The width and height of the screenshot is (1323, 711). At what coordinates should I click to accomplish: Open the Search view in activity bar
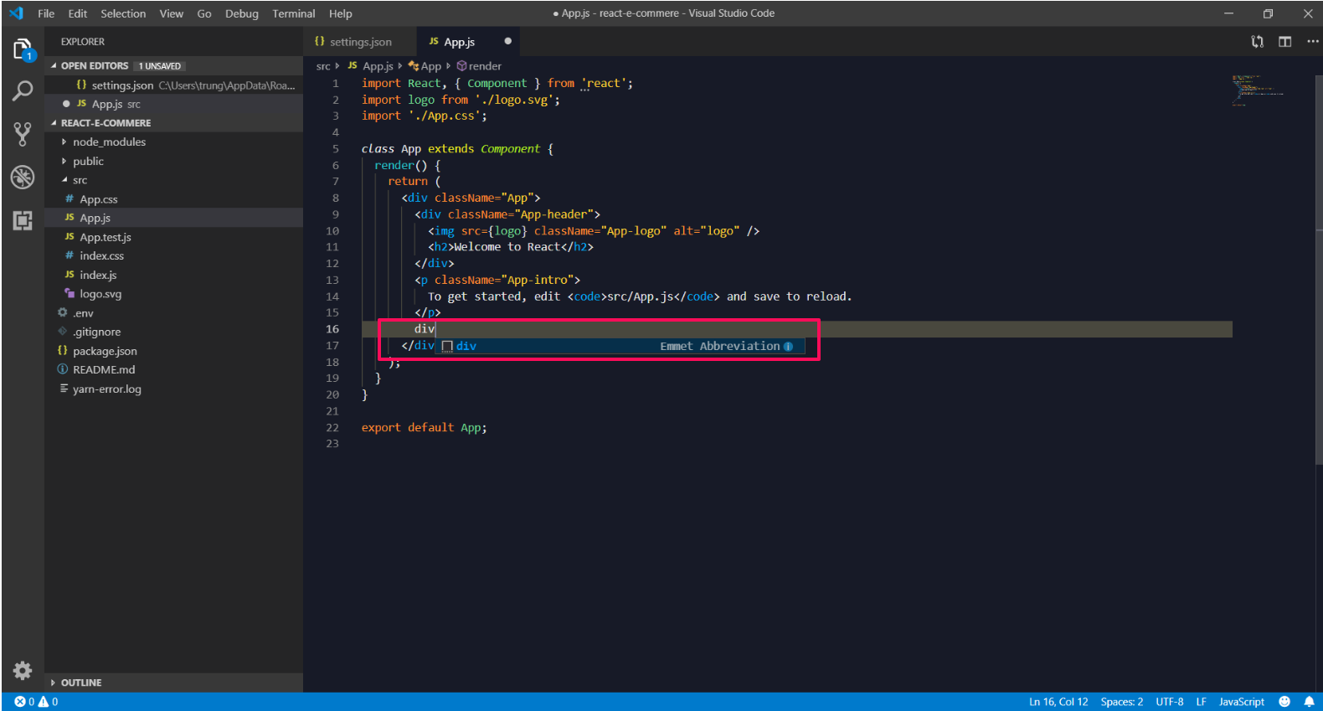[x=23, y=90]
